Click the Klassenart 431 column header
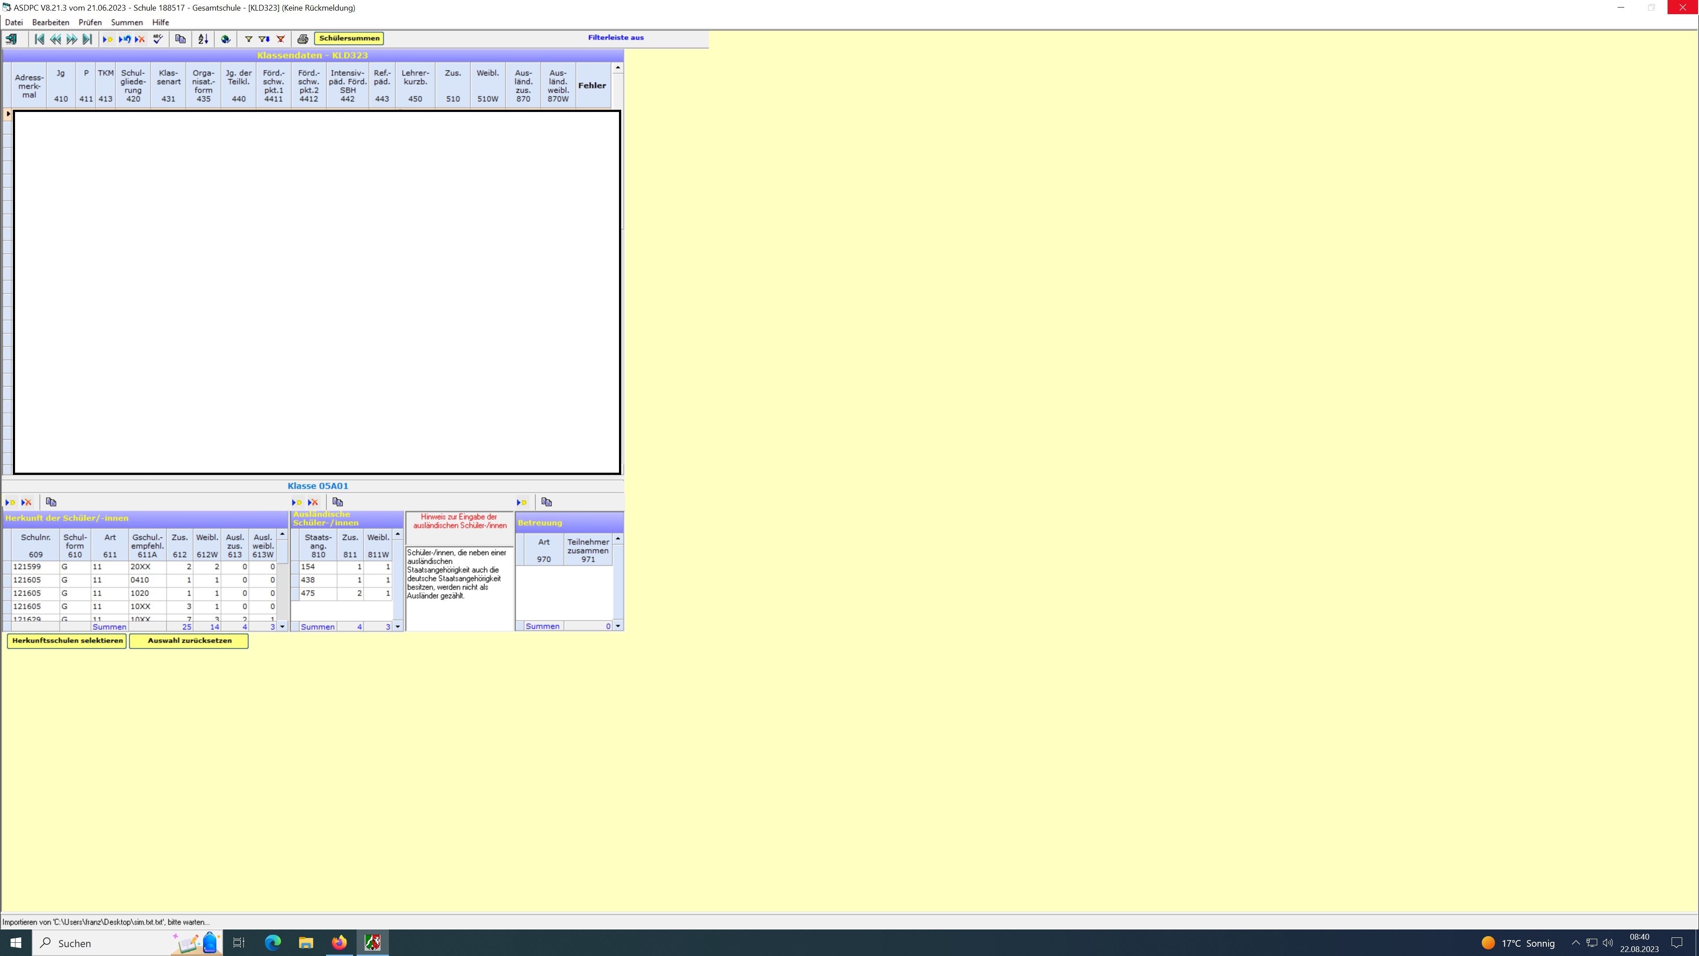This screenshot has width=1699, height=956. click(x=168, y=86)
